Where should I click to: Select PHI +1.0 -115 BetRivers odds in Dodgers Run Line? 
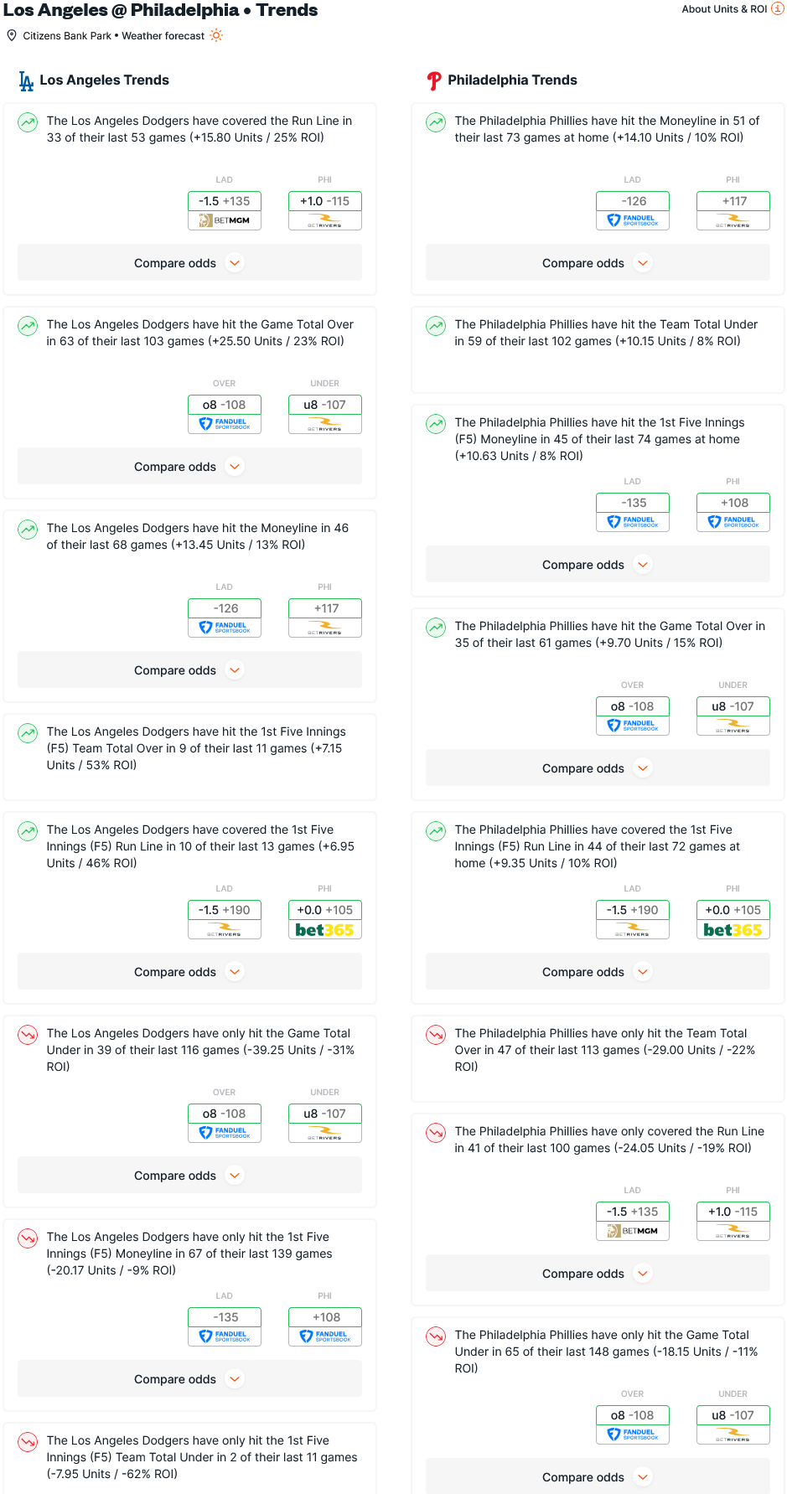tap(325, 209)
